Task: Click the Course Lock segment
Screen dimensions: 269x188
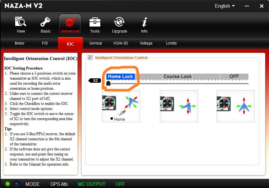Action: (177, 76)
